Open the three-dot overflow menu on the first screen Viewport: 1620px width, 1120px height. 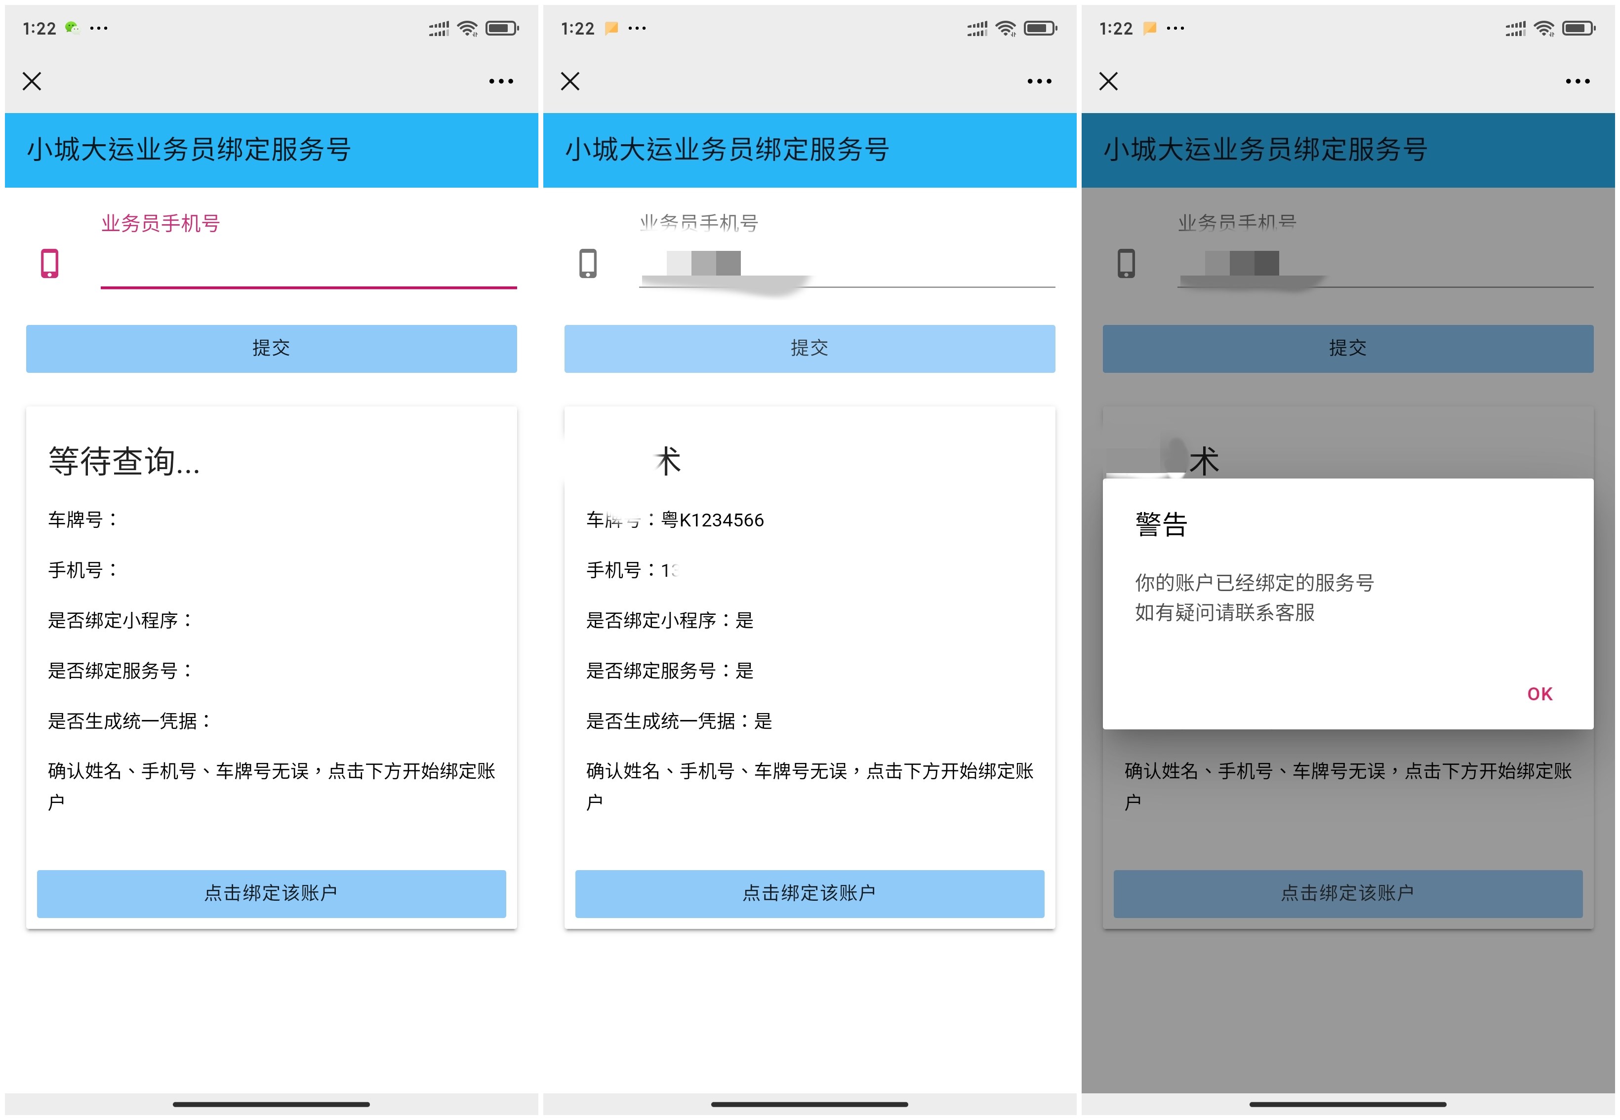coord(500,80)
